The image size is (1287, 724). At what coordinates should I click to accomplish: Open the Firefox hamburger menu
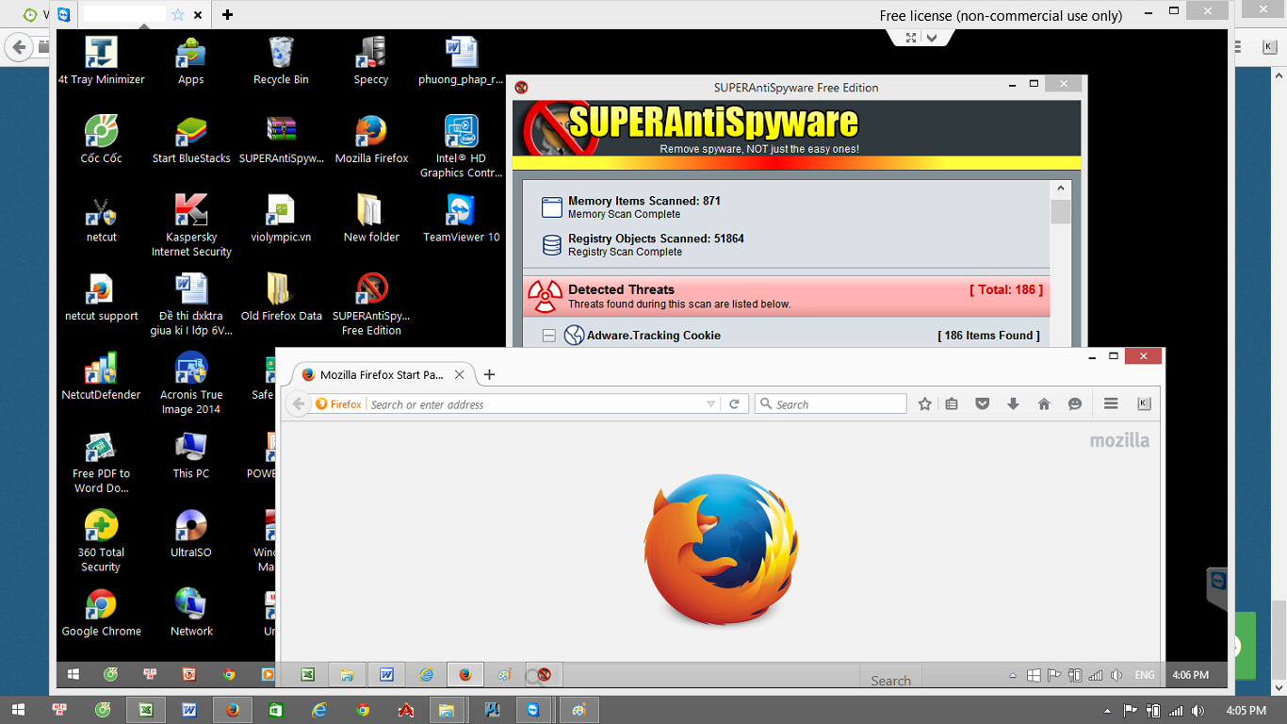[1111, 403]
